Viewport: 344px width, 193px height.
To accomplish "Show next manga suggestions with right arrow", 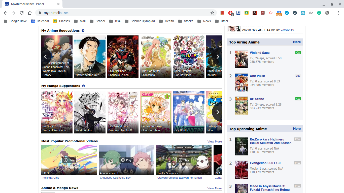I will (218, 112).
